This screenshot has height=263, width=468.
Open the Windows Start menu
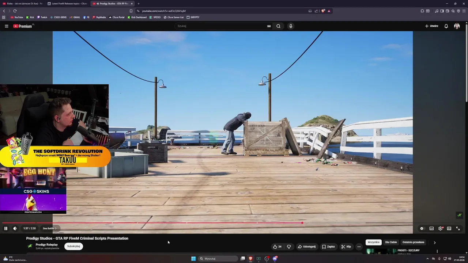[193, 259]
